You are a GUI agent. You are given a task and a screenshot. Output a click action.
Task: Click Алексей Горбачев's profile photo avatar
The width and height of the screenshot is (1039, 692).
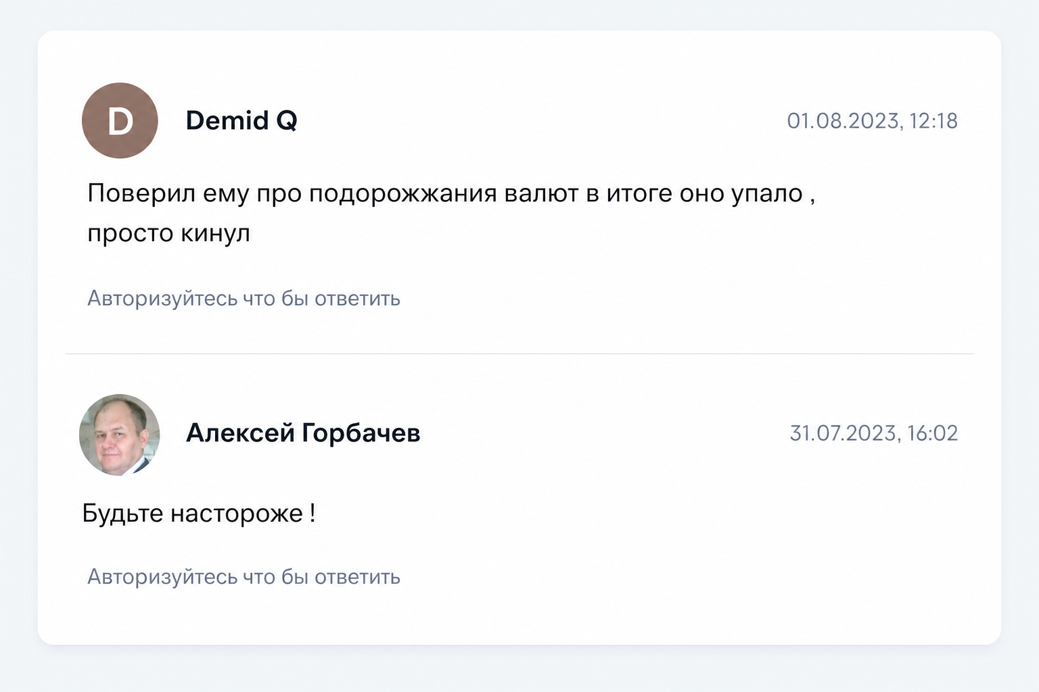click(120, 435)
